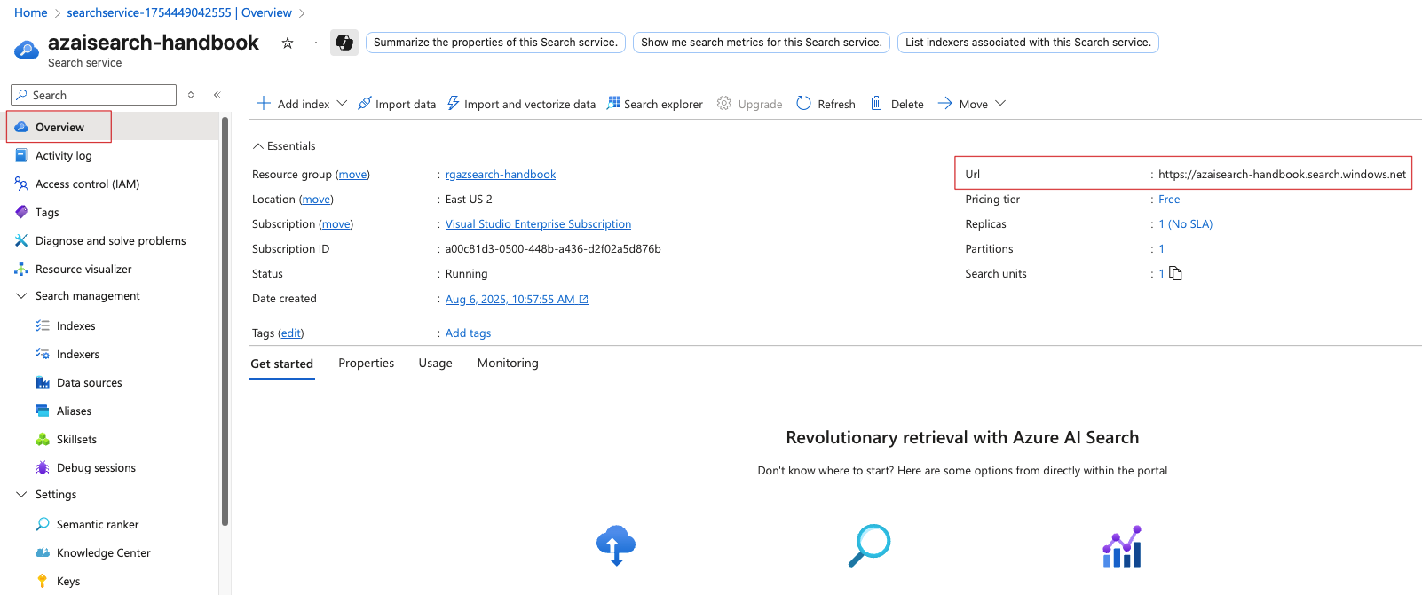The height and width of the screenshot is (595, 1422).
Task: Open the more options ellipsis next to the title
Action: tap(316, 43)
